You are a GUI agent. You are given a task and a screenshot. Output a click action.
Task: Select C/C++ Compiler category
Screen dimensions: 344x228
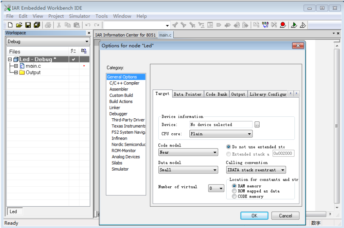point(124,83)
